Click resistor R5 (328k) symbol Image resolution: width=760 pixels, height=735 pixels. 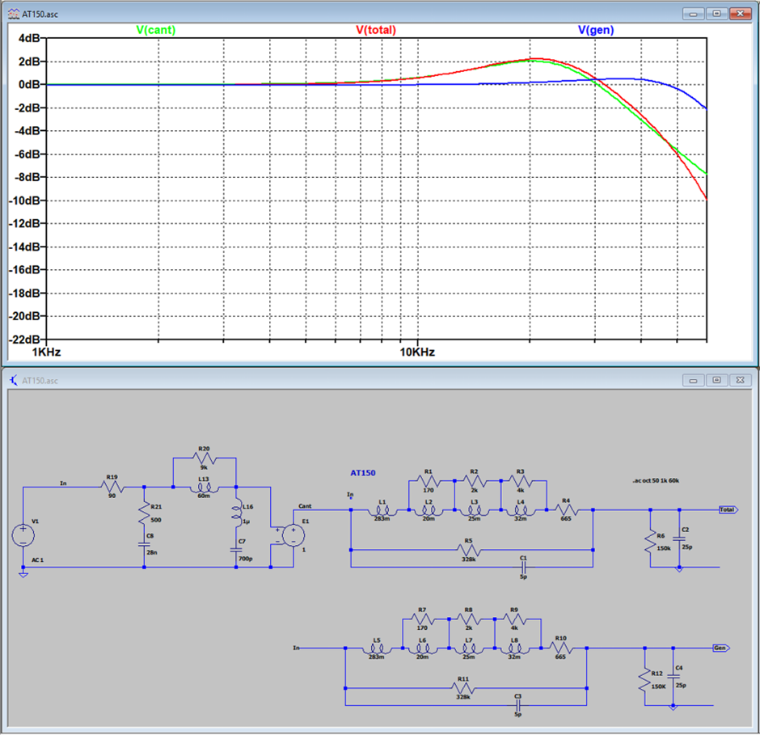[x=469, y=550]
